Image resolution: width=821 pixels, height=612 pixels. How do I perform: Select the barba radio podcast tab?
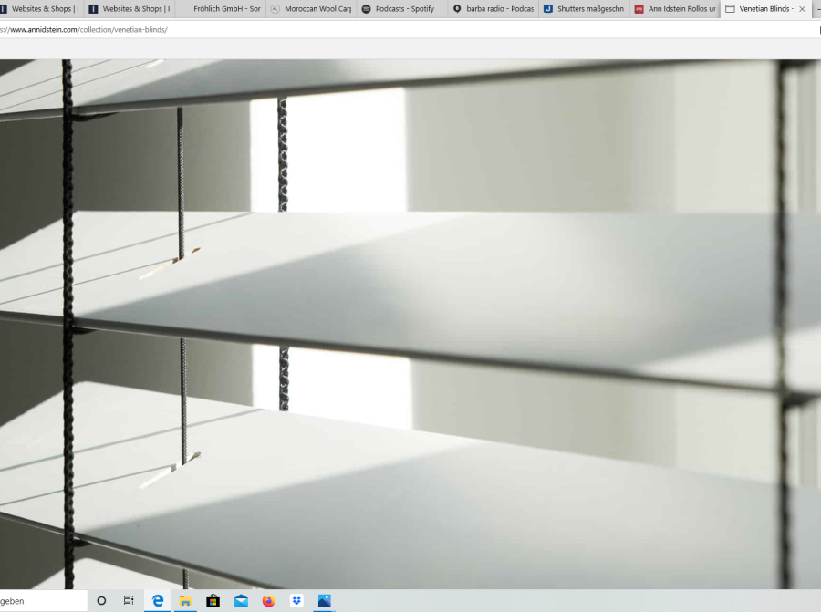[x=493, y=9]
